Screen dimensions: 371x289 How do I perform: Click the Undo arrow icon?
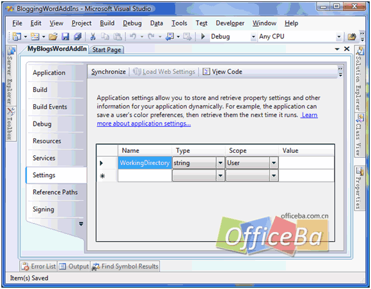point(133,36)
